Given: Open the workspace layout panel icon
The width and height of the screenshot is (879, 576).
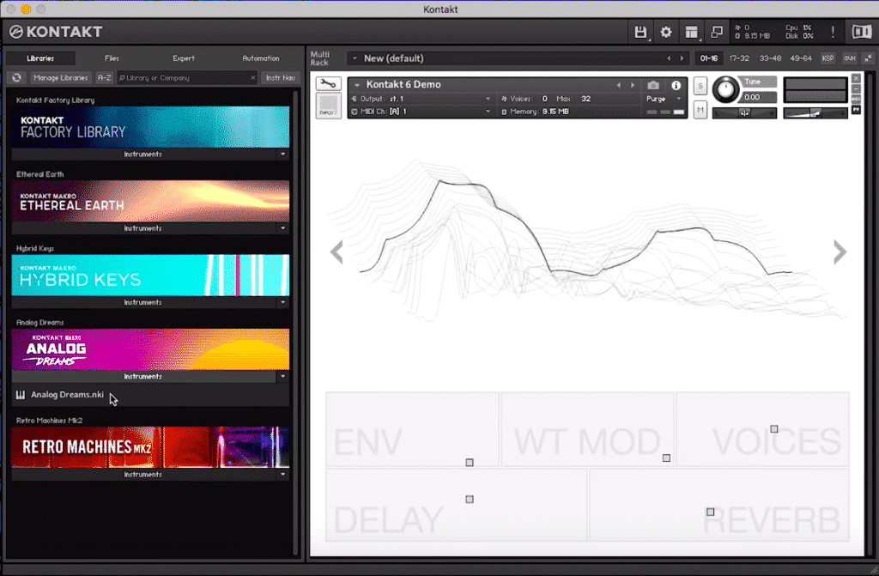Looking at the screenshot, I should [x=692, y=32].
